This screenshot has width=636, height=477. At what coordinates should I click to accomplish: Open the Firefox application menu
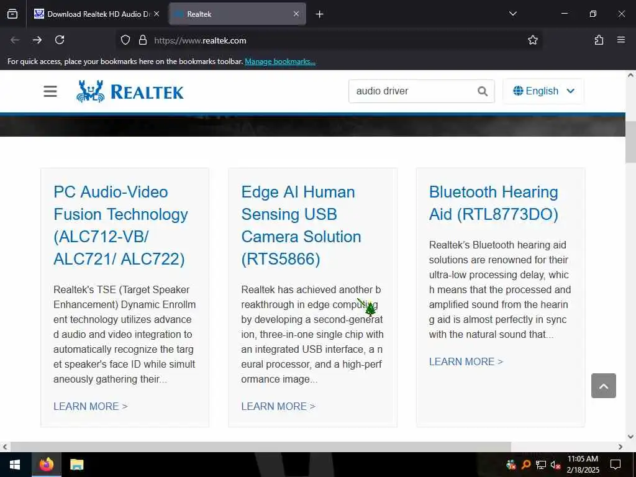click(621, 40)
